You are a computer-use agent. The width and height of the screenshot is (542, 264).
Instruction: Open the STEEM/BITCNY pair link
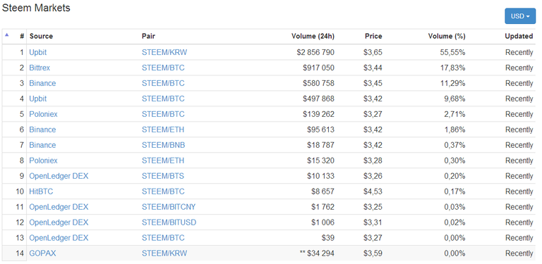click(x=169, y=207)
